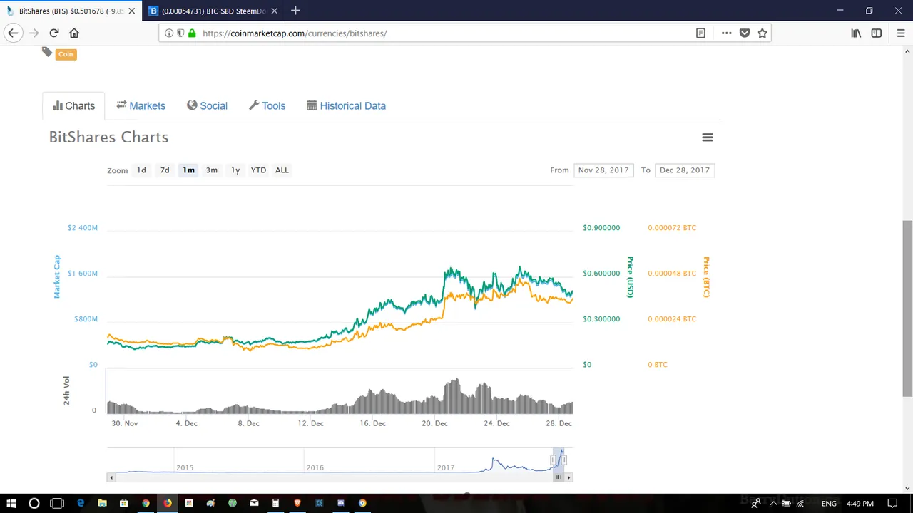Toggle reader view icon in address bar
This screenshot has width=913, height=513.
click(x=700, y=33)
